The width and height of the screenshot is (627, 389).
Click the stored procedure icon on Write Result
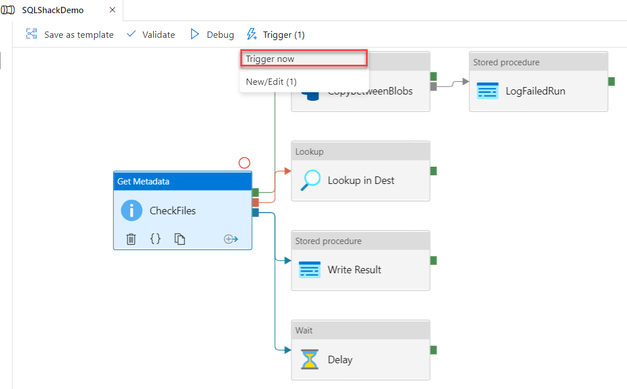pos(310,269)
